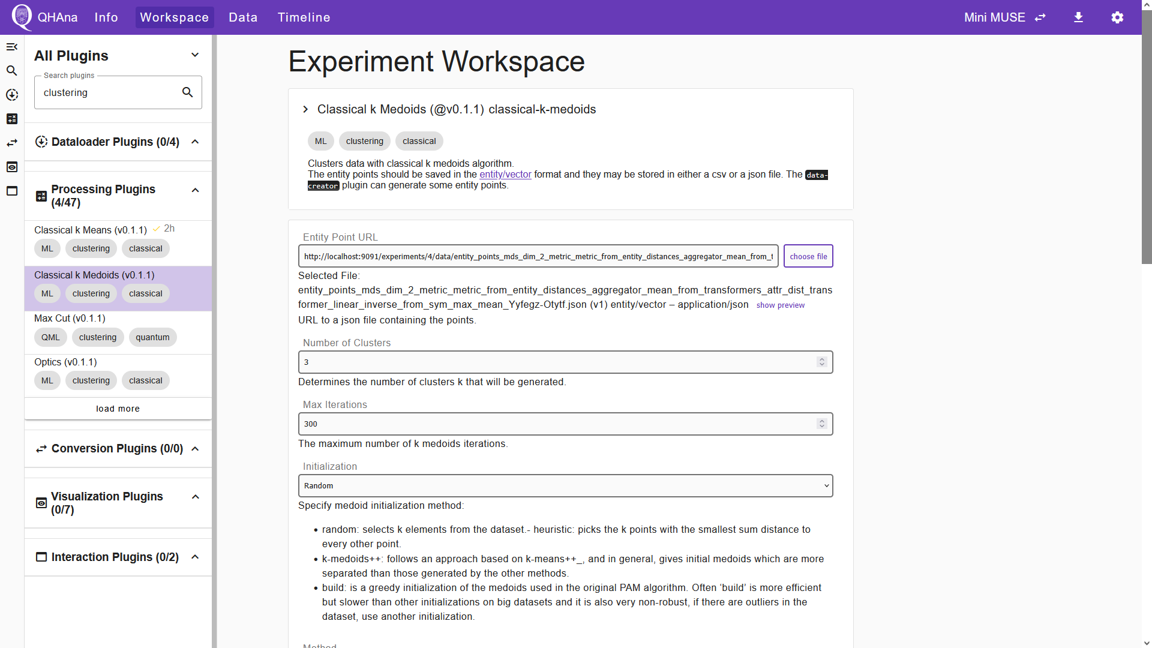
Task: Select the Max Cut plugin entry
Action: click(118, 332)
